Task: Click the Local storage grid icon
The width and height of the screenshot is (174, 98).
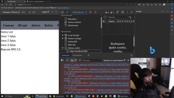Action: [66, 35]
